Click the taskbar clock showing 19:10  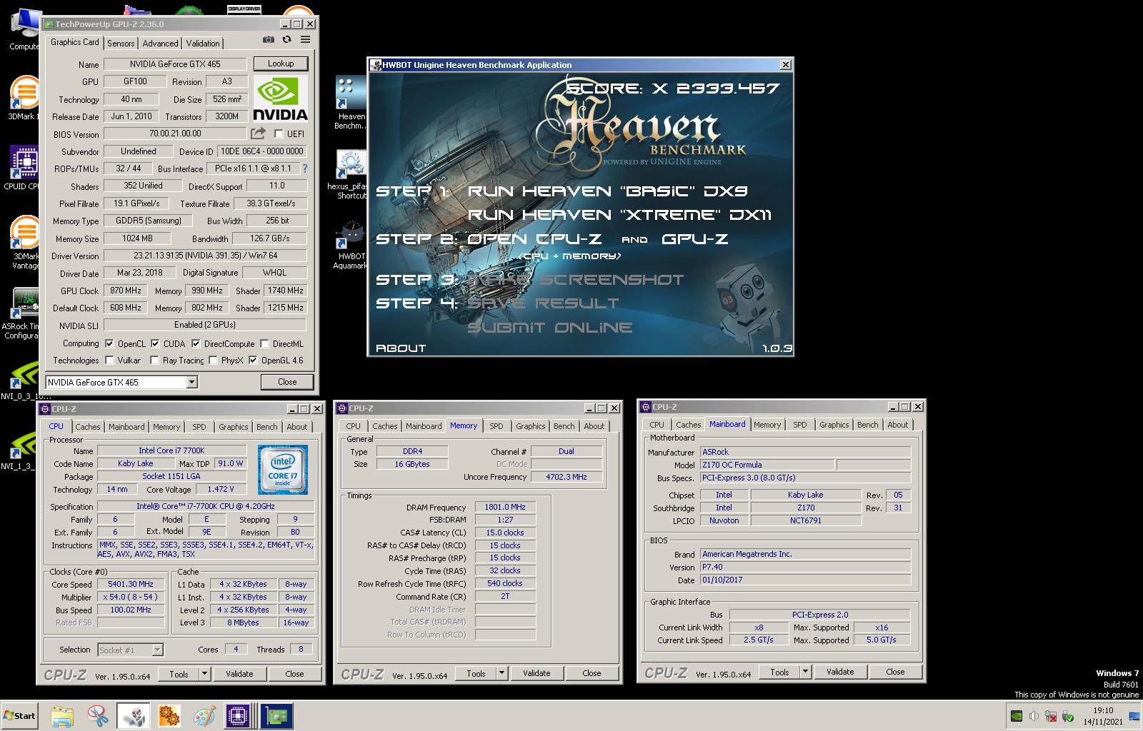[1103, 716]
